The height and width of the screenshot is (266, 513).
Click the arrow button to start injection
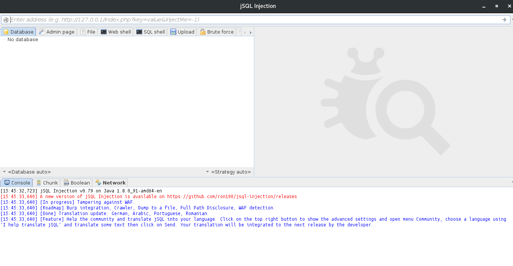pos(504,20)
